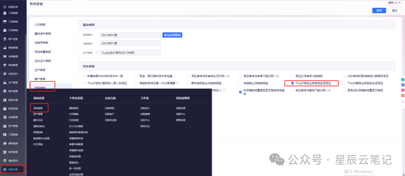This screenshot has height=176, width=405.
Task: Switch to 基础资料参数 tab
Action: (43, 34)
